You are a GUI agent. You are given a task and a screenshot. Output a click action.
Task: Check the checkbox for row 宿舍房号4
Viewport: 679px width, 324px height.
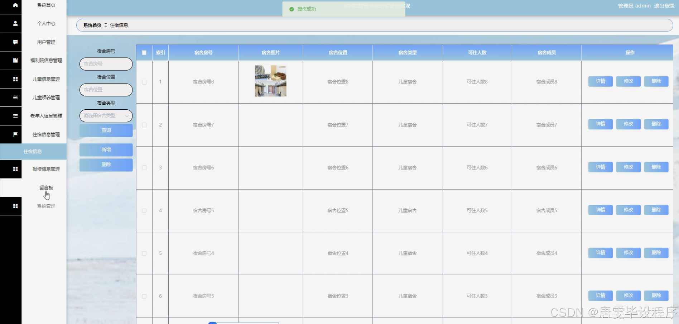[144, 253]
